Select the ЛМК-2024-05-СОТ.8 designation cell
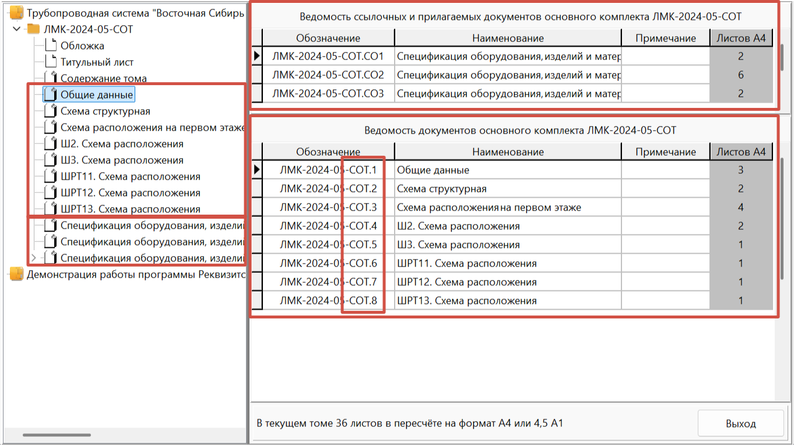 pos(328,300)
